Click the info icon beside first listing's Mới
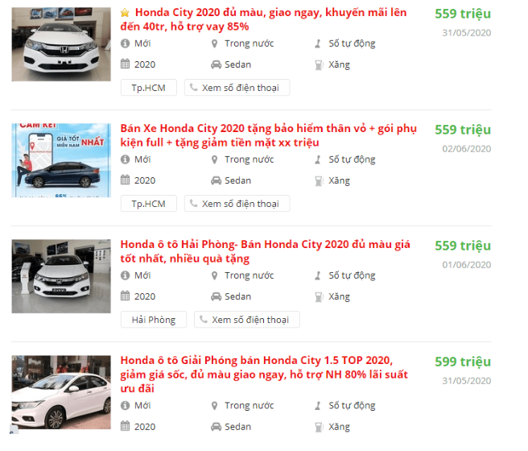 point(125,43)
